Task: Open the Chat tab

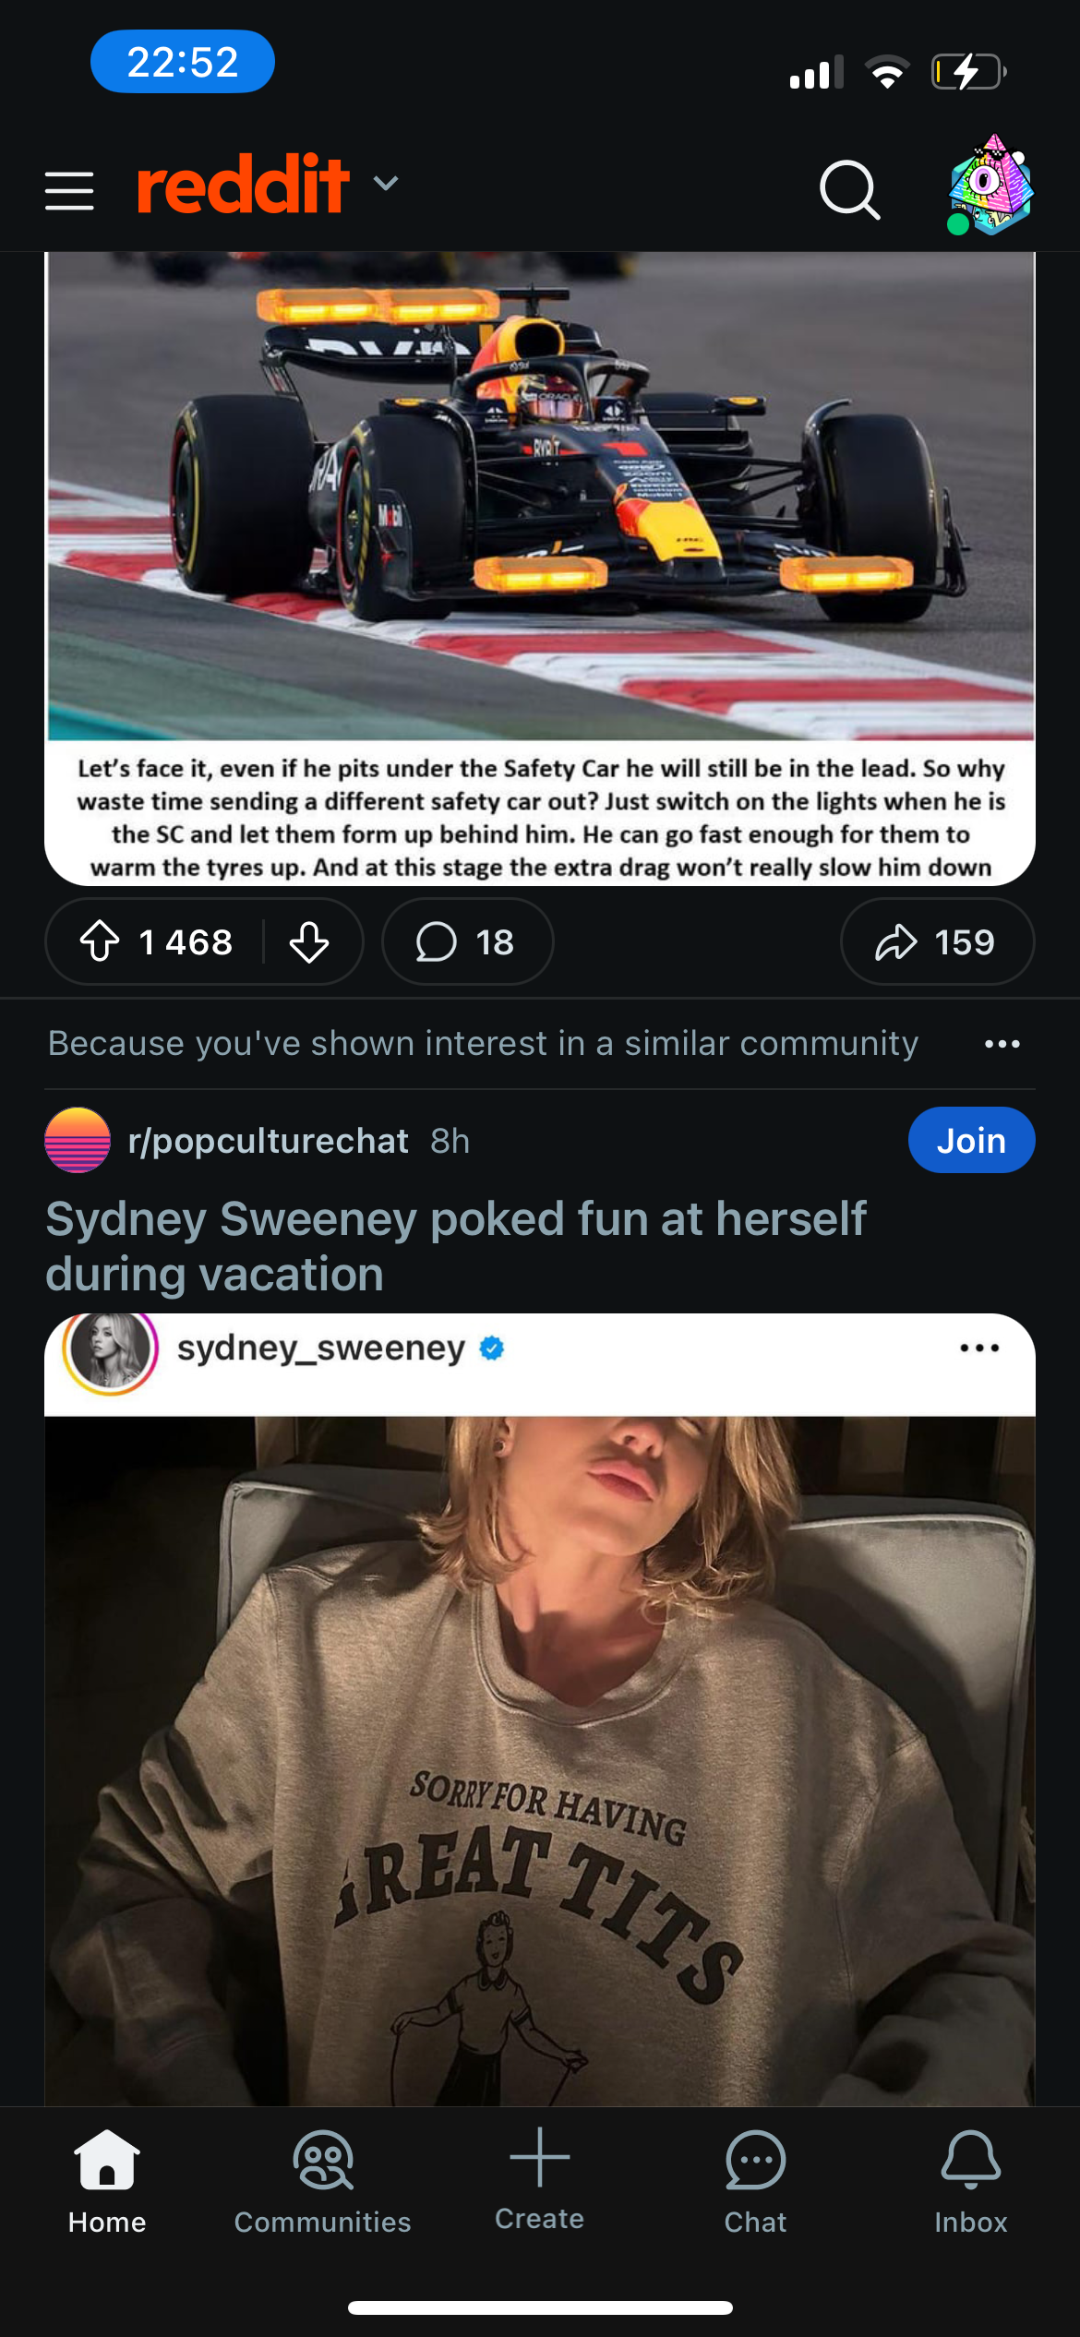Action: tap(755, 2181)
